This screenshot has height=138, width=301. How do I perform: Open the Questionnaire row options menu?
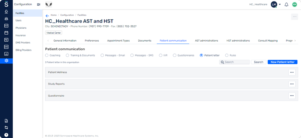coord(292,95)
